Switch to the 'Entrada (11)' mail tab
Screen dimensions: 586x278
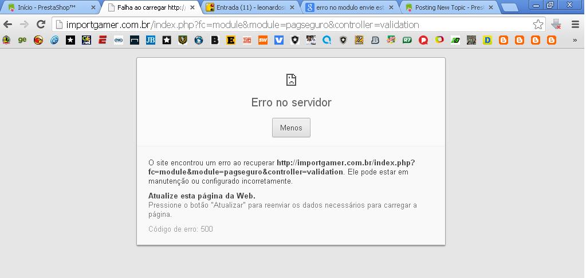pos(251,7)
